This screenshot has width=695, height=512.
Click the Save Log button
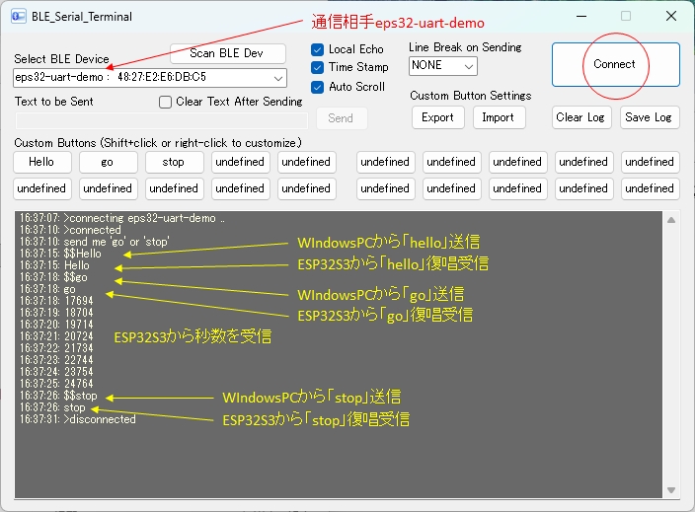point(649,117)
